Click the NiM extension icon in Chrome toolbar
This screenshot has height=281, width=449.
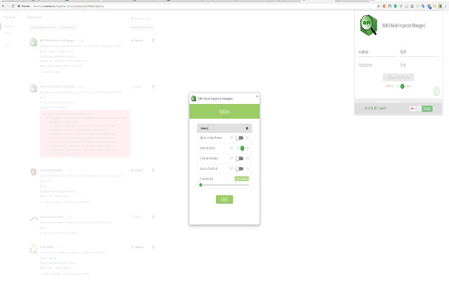[x=440, y=6]
